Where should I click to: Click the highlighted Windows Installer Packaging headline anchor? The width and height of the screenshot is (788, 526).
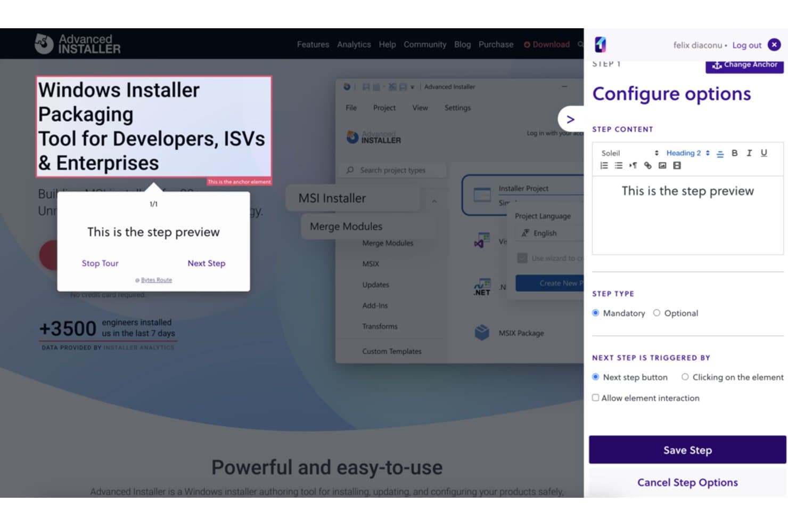click(x=154, y=126)
